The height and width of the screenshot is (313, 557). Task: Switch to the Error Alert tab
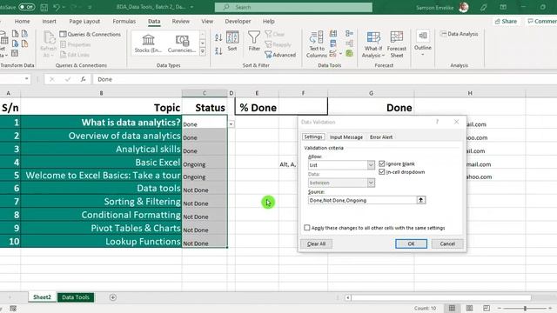coord(381,137)
